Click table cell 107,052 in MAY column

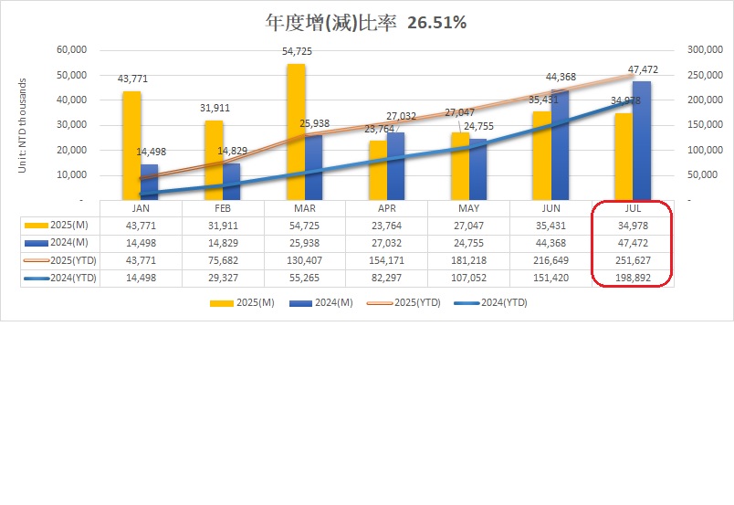[468, 278]
